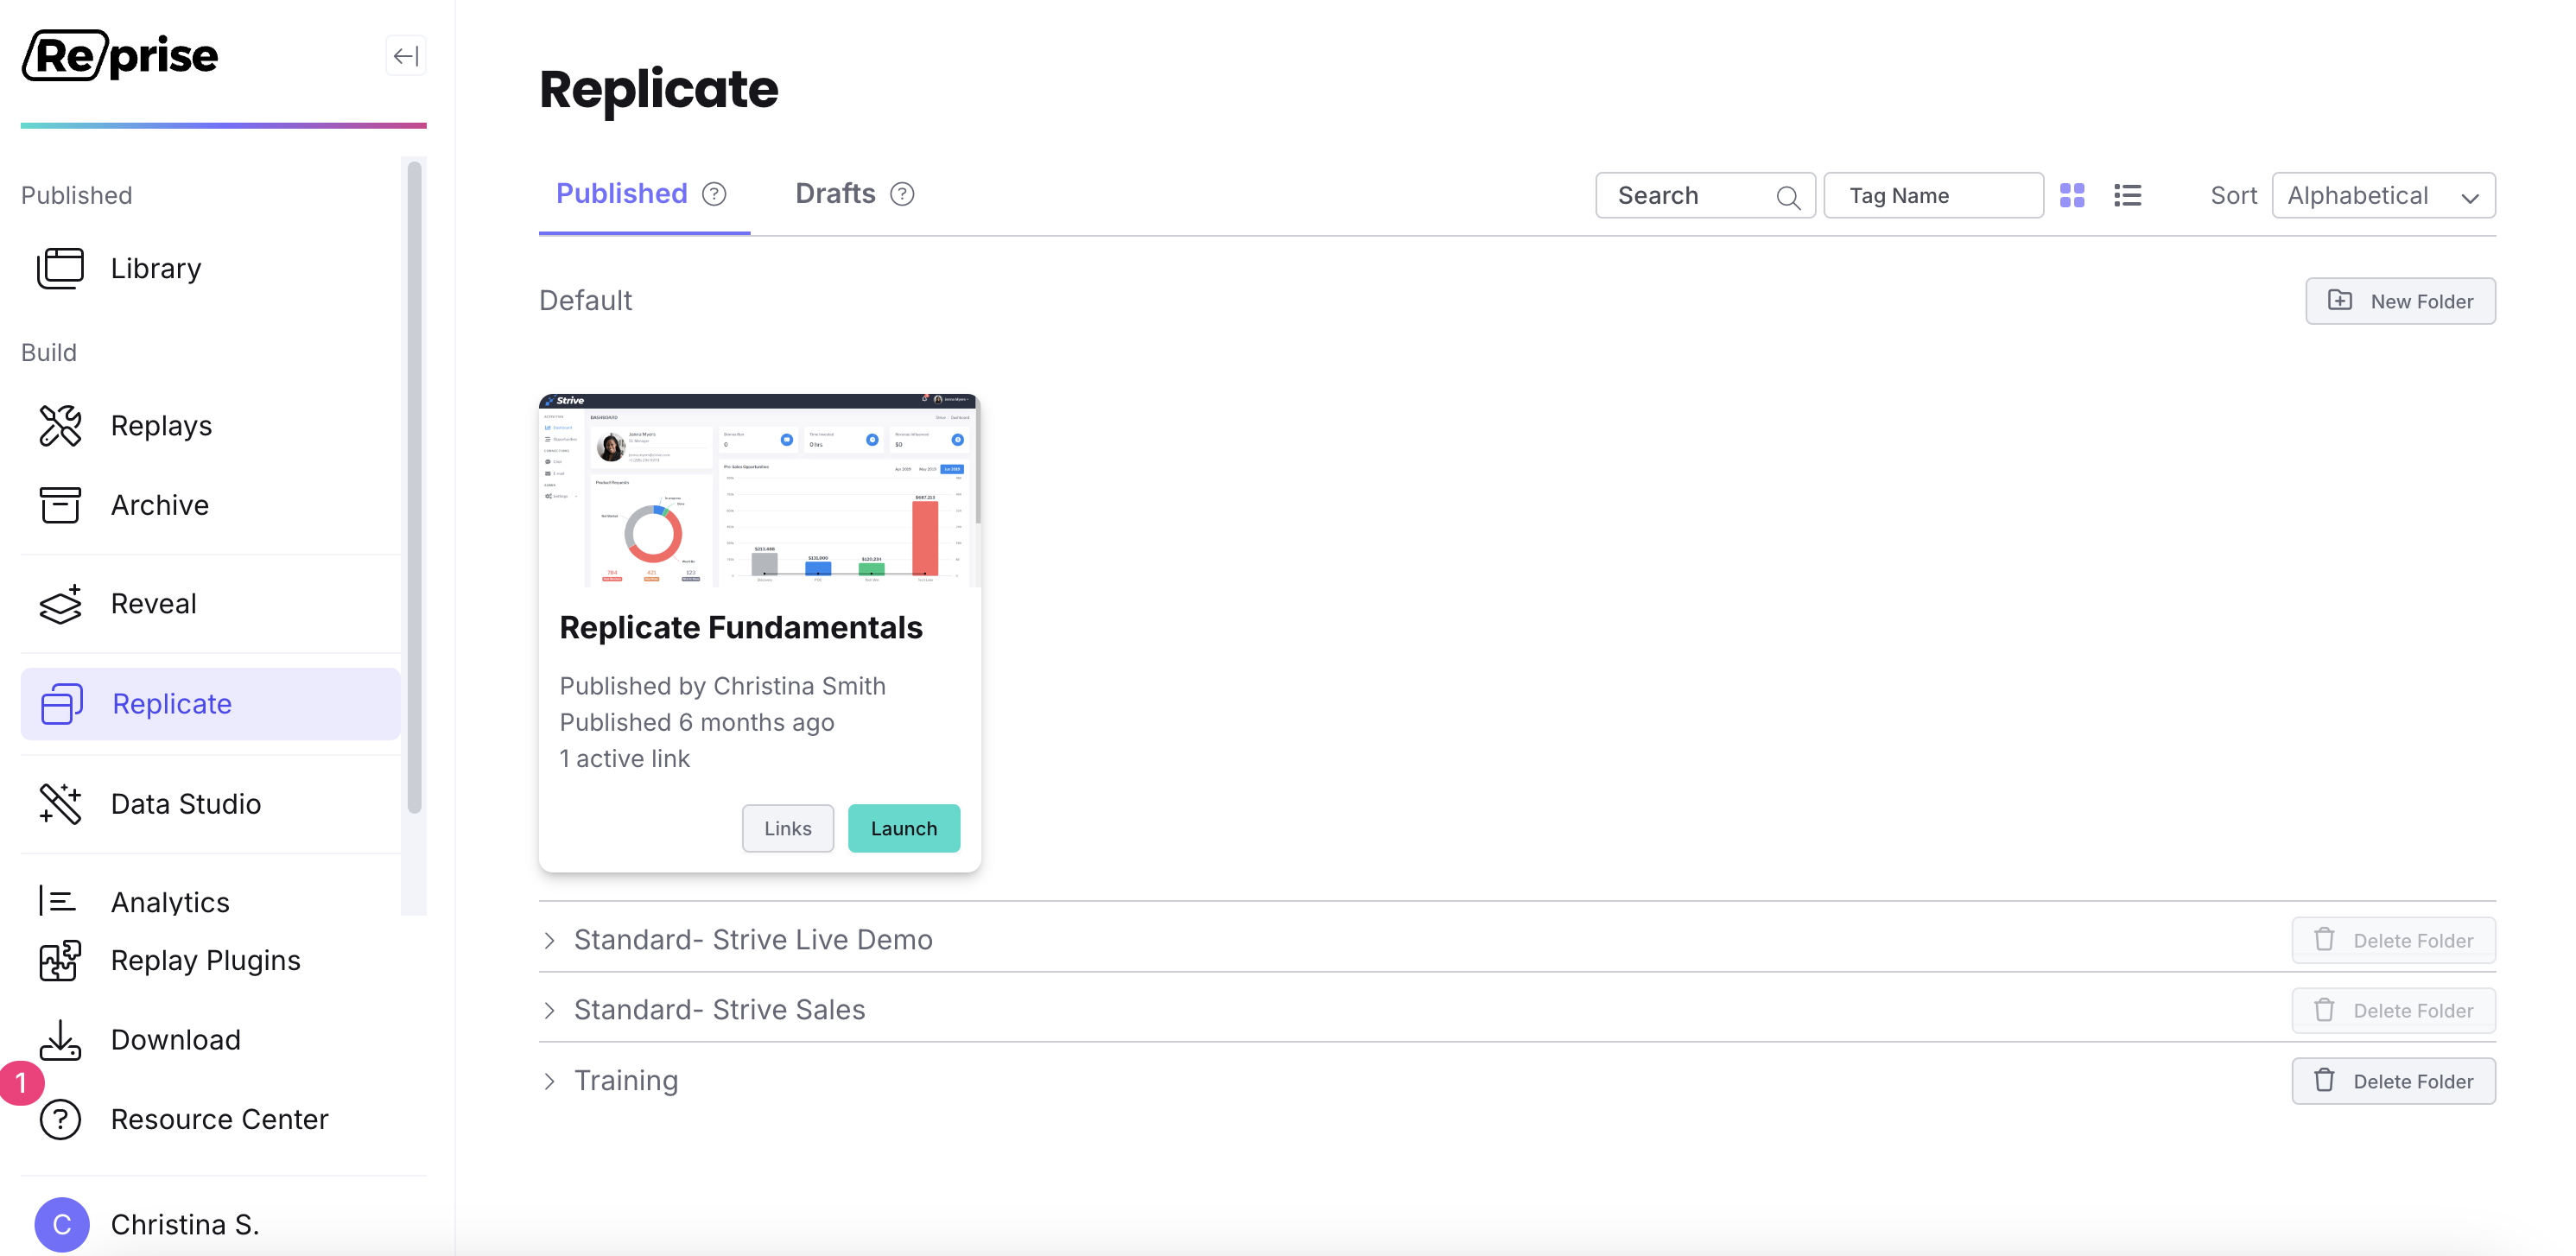Screen dimensions: 2576x1256
Task: Switch to the Published tab
Action: click(622, 193)
